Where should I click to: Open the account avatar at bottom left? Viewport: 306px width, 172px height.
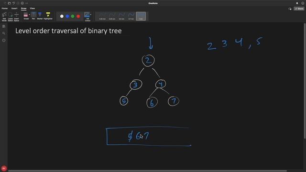[4, 168]
